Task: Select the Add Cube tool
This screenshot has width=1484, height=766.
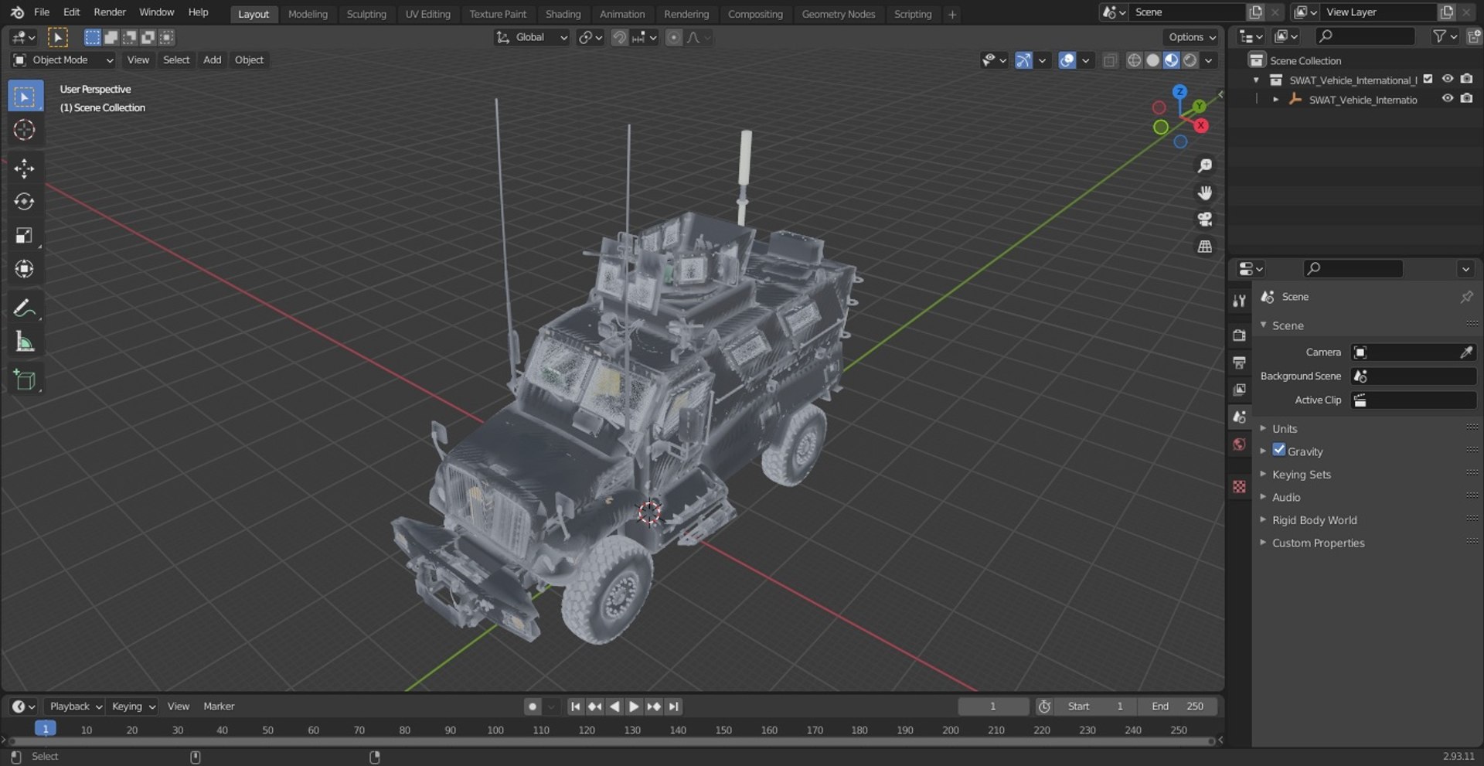Action: [x=25, y=380]
